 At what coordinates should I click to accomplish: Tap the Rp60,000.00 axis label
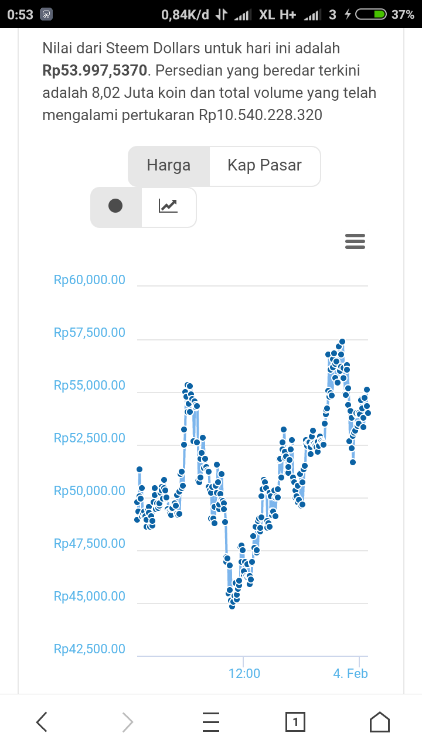[90, 280]
